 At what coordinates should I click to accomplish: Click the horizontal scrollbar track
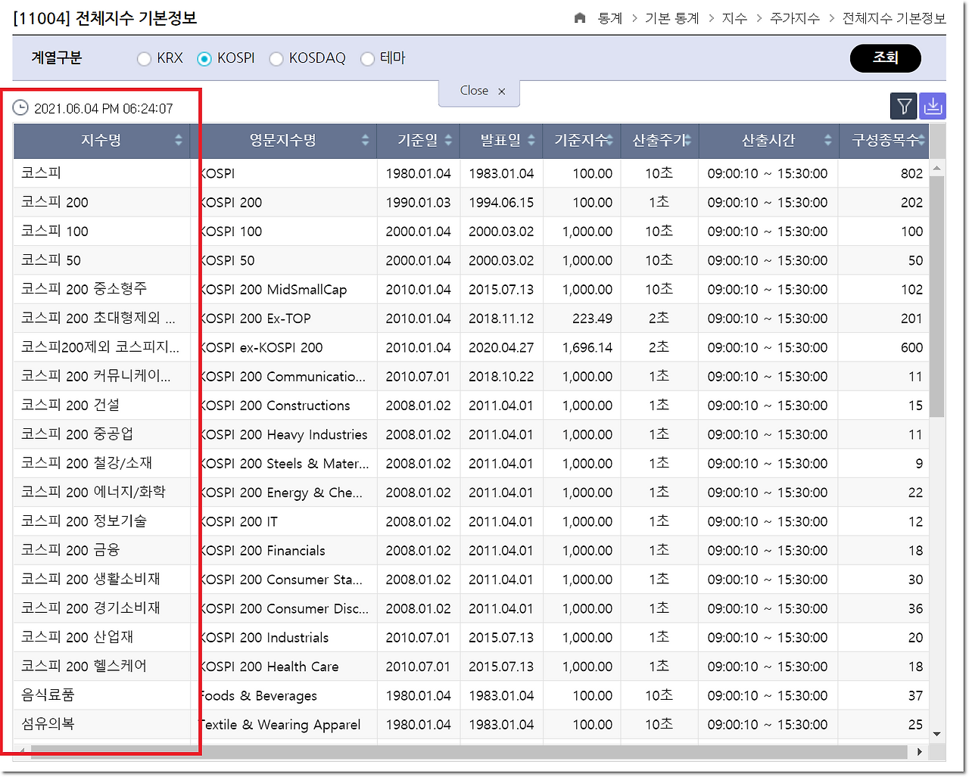(469, 751)
